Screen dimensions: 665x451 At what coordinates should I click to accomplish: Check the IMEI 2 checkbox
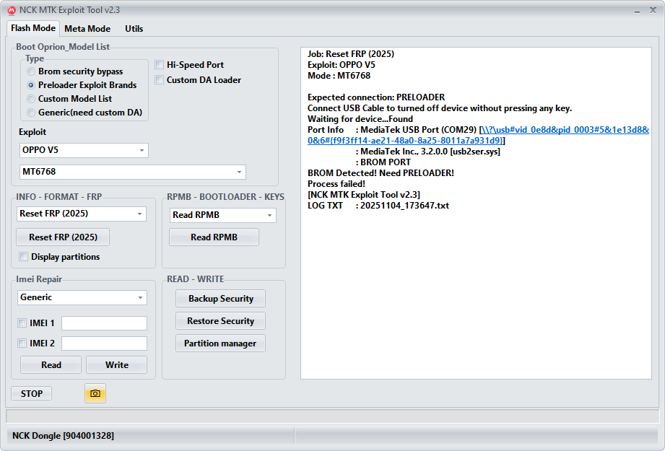(22, 343)
